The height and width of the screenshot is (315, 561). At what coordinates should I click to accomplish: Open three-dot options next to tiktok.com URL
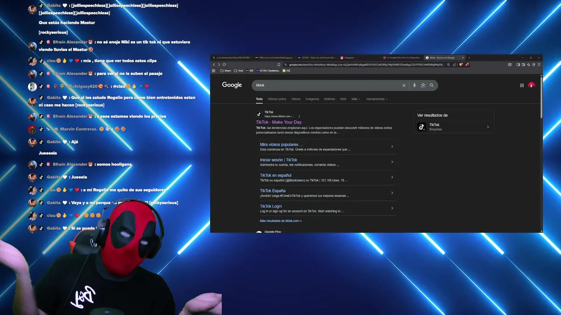click(299, 116)
